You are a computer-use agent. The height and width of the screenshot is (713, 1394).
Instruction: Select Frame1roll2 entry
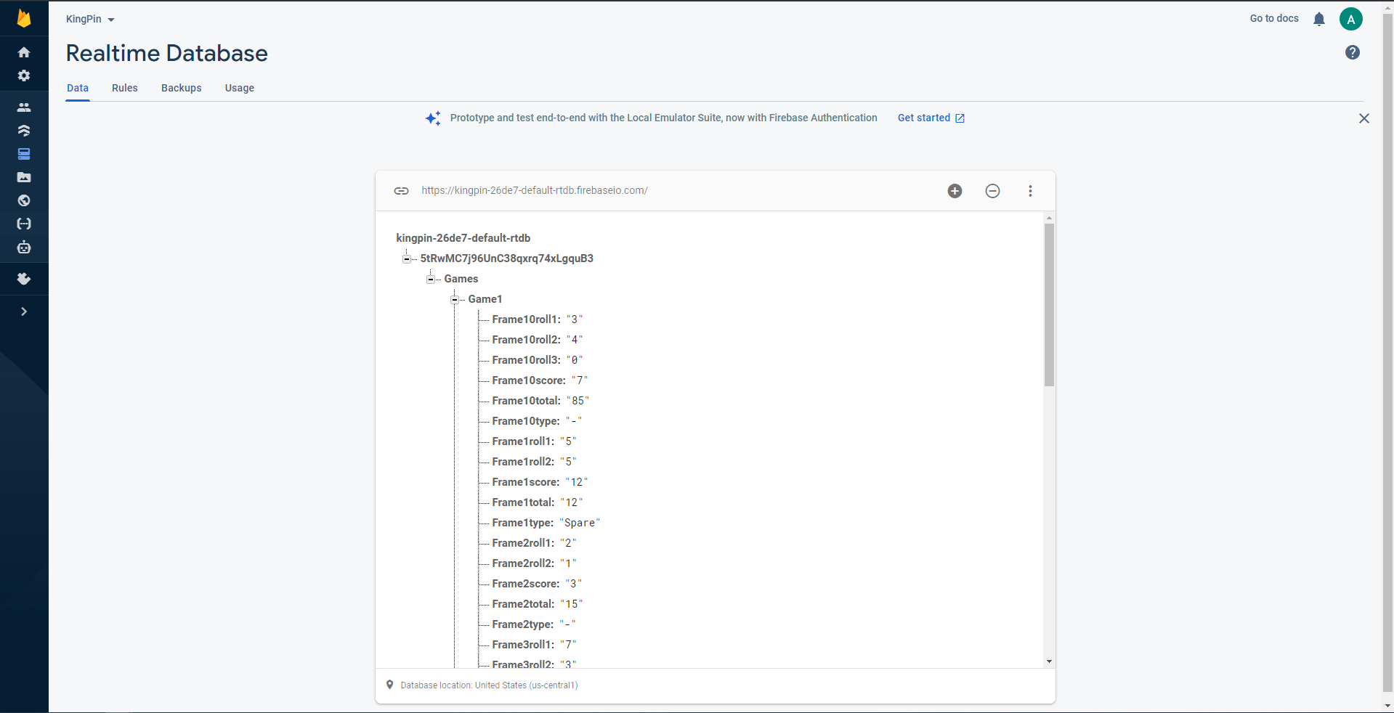[534, 462]
